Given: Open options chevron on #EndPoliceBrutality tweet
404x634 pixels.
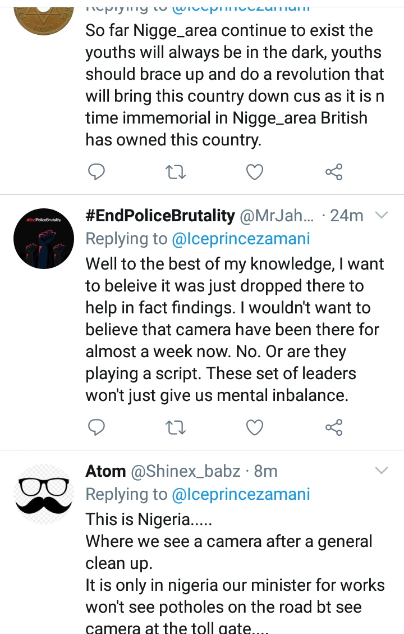Looking at the screenshot, I should [382, 215].
